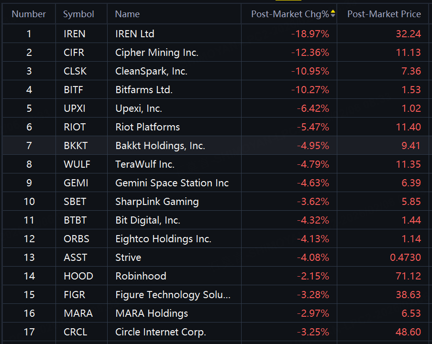Select Gemini Space Station Inc
The width and height of the screenshot is (432, 344).
pyautogui.click(x=172, y=183)
